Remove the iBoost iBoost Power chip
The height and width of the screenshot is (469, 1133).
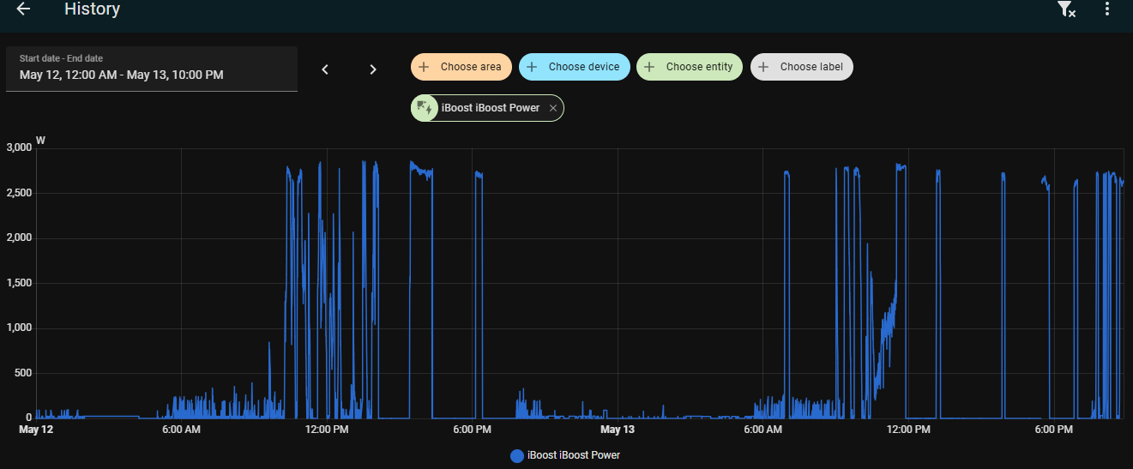coord(553,108)
